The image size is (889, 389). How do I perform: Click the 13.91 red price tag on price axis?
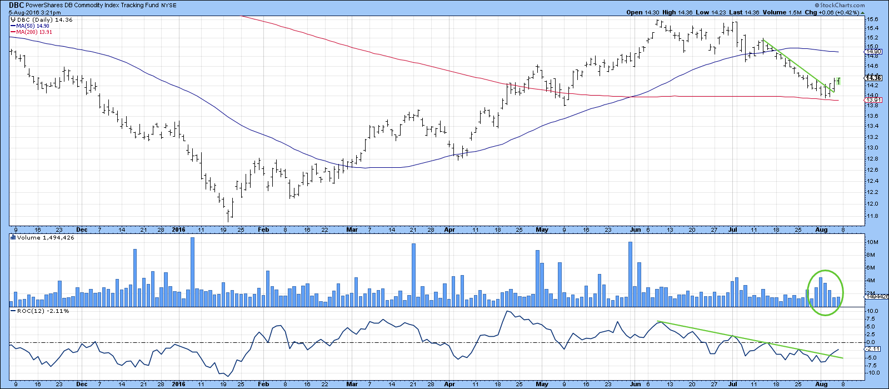873,100
